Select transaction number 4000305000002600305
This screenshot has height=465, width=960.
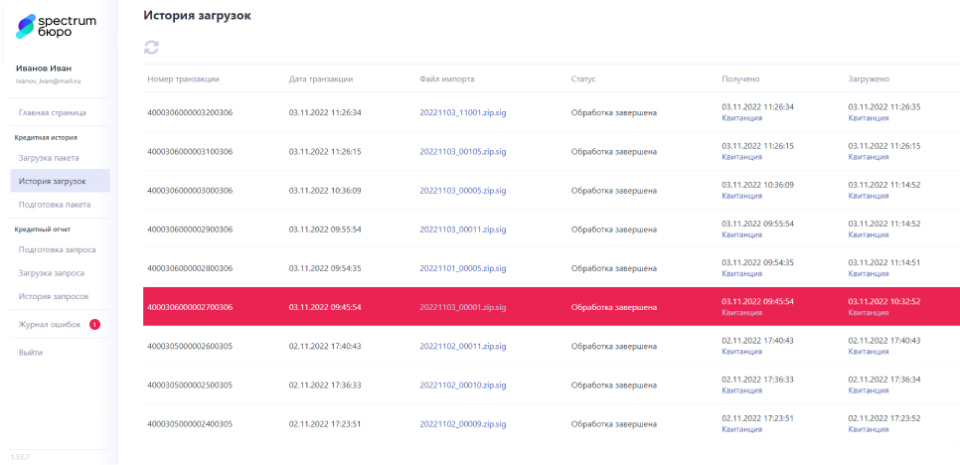[x=190, y=347]
